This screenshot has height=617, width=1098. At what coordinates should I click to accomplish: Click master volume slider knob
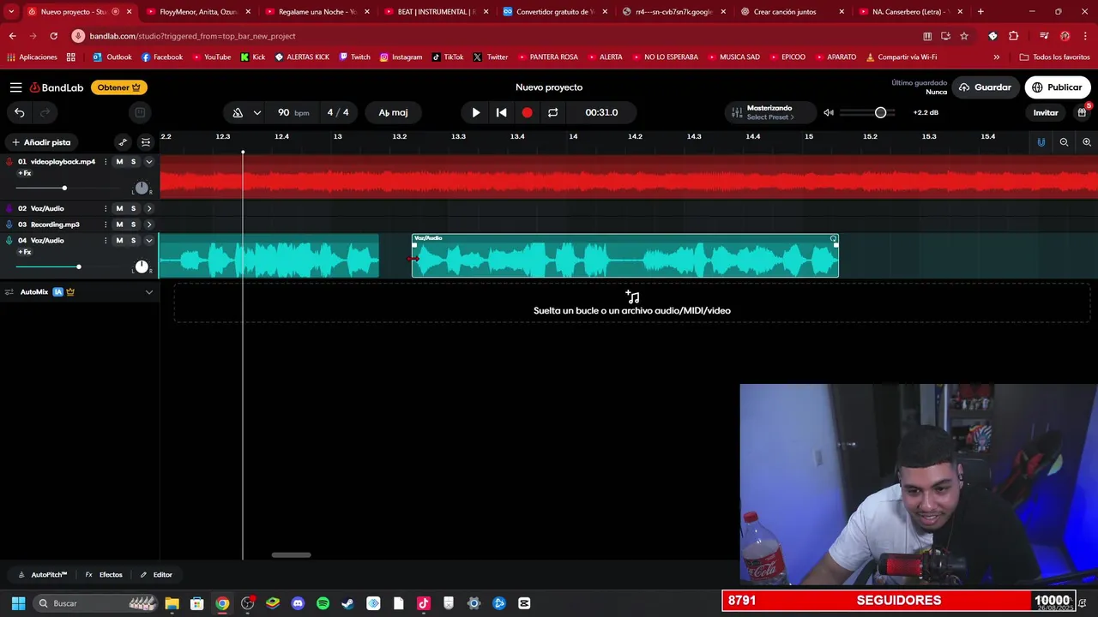point(880,112)
